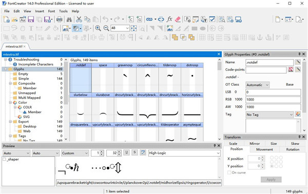
Task: Switch to the Rotation tab
Action: (293, 149)
